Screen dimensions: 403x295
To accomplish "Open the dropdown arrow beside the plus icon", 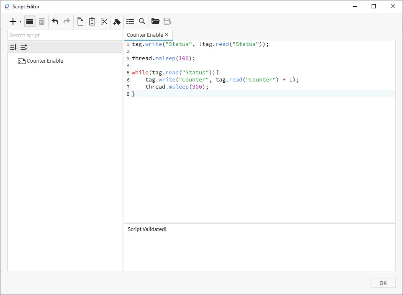I will pyautogui.click(x=20, y=22).
